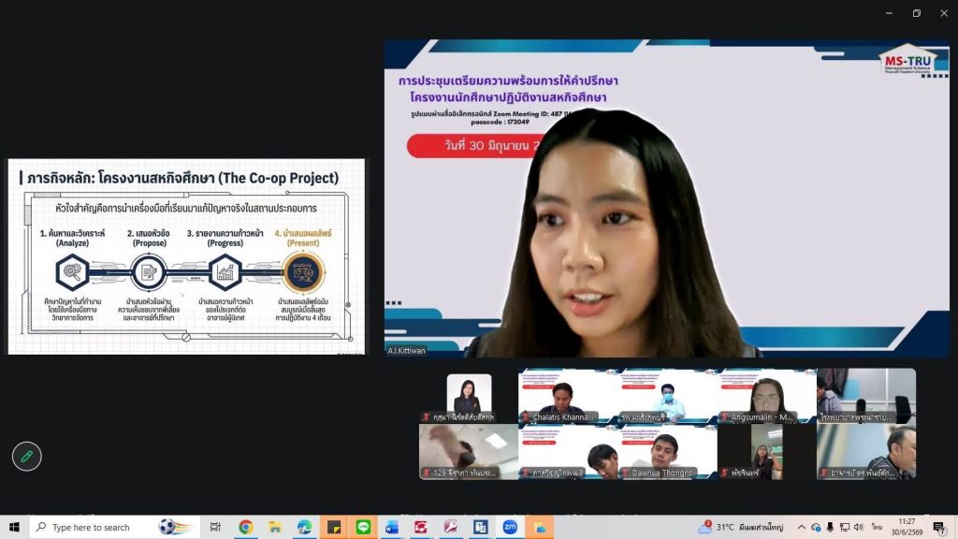Select the Angsumalin participant video tile
Image resolution: width=958 pixels, height=539 pixels.
coord(767,396)
